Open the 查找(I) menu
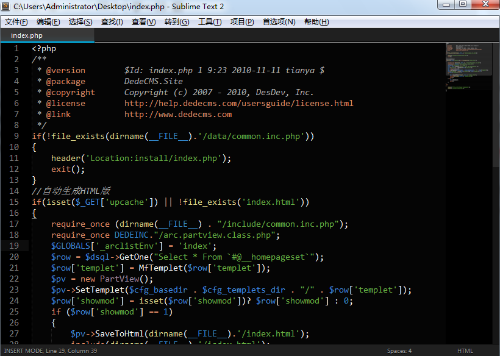 (112, 22)
